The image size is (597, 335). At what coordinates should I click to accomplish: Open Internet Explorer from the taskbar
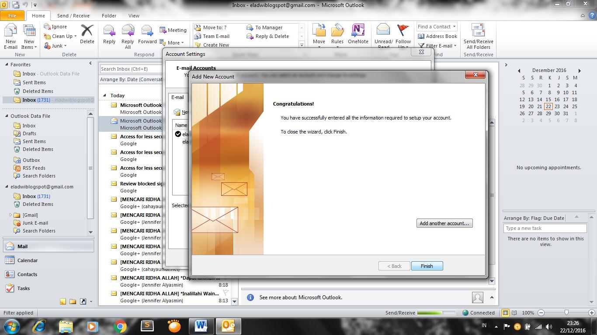point(39,326)
